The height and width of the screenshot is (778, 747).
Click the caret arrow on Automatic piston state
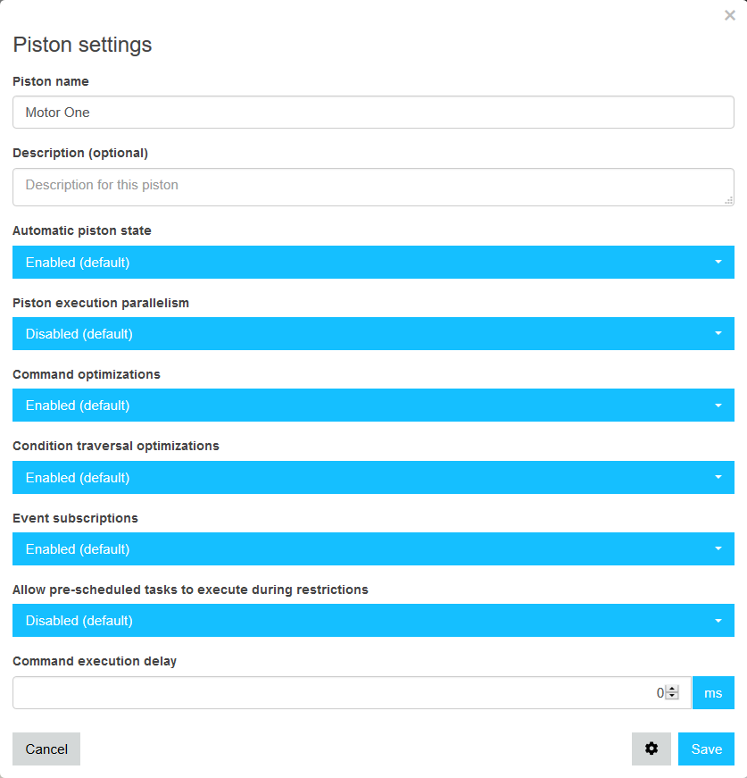718,262
